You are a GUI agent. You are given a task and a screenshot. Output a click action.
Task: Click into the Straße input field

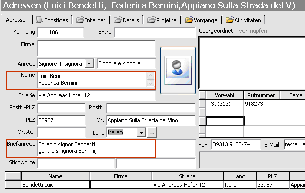pos(96,95)
